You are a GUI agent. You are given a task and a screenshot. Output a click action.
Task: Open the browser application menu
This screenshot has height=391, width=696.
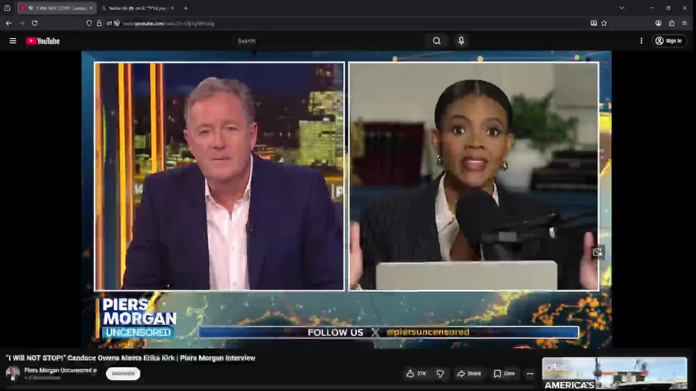click(x=685, y=23)
